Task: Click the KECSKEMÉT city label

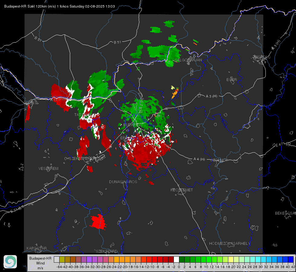Action: 182,190
